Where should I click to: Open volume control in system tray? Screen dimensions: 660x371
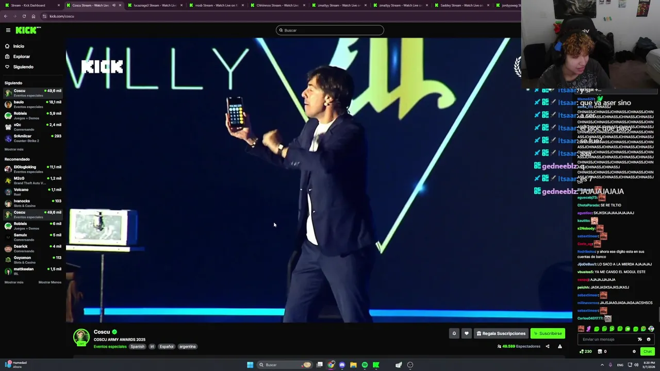(x=636, y=365)
